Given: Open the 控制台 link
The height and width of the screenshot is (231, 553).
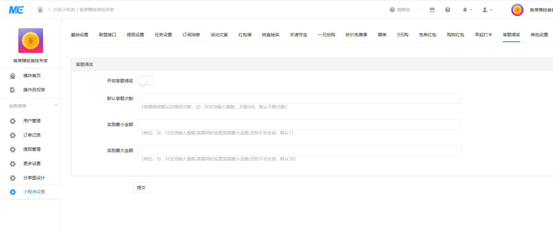Looking at the screenshot, I should pos(400,10).
